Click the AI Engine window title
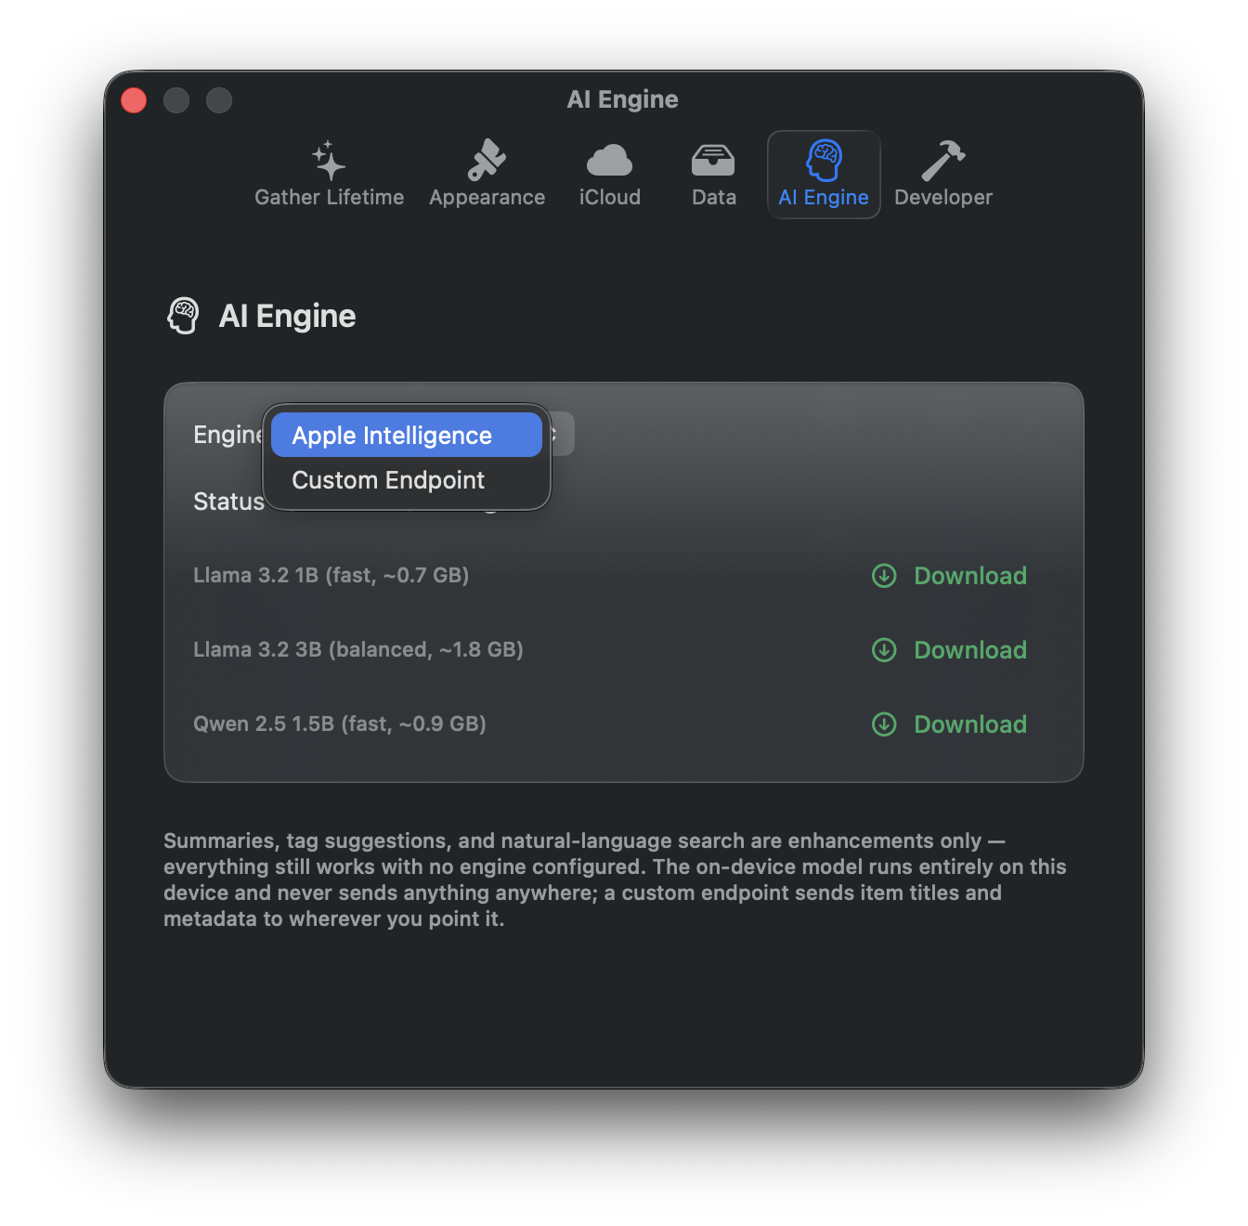The height and width of the screenshot is (1226, 1248). pyautogui.click(x=623, y=99)
